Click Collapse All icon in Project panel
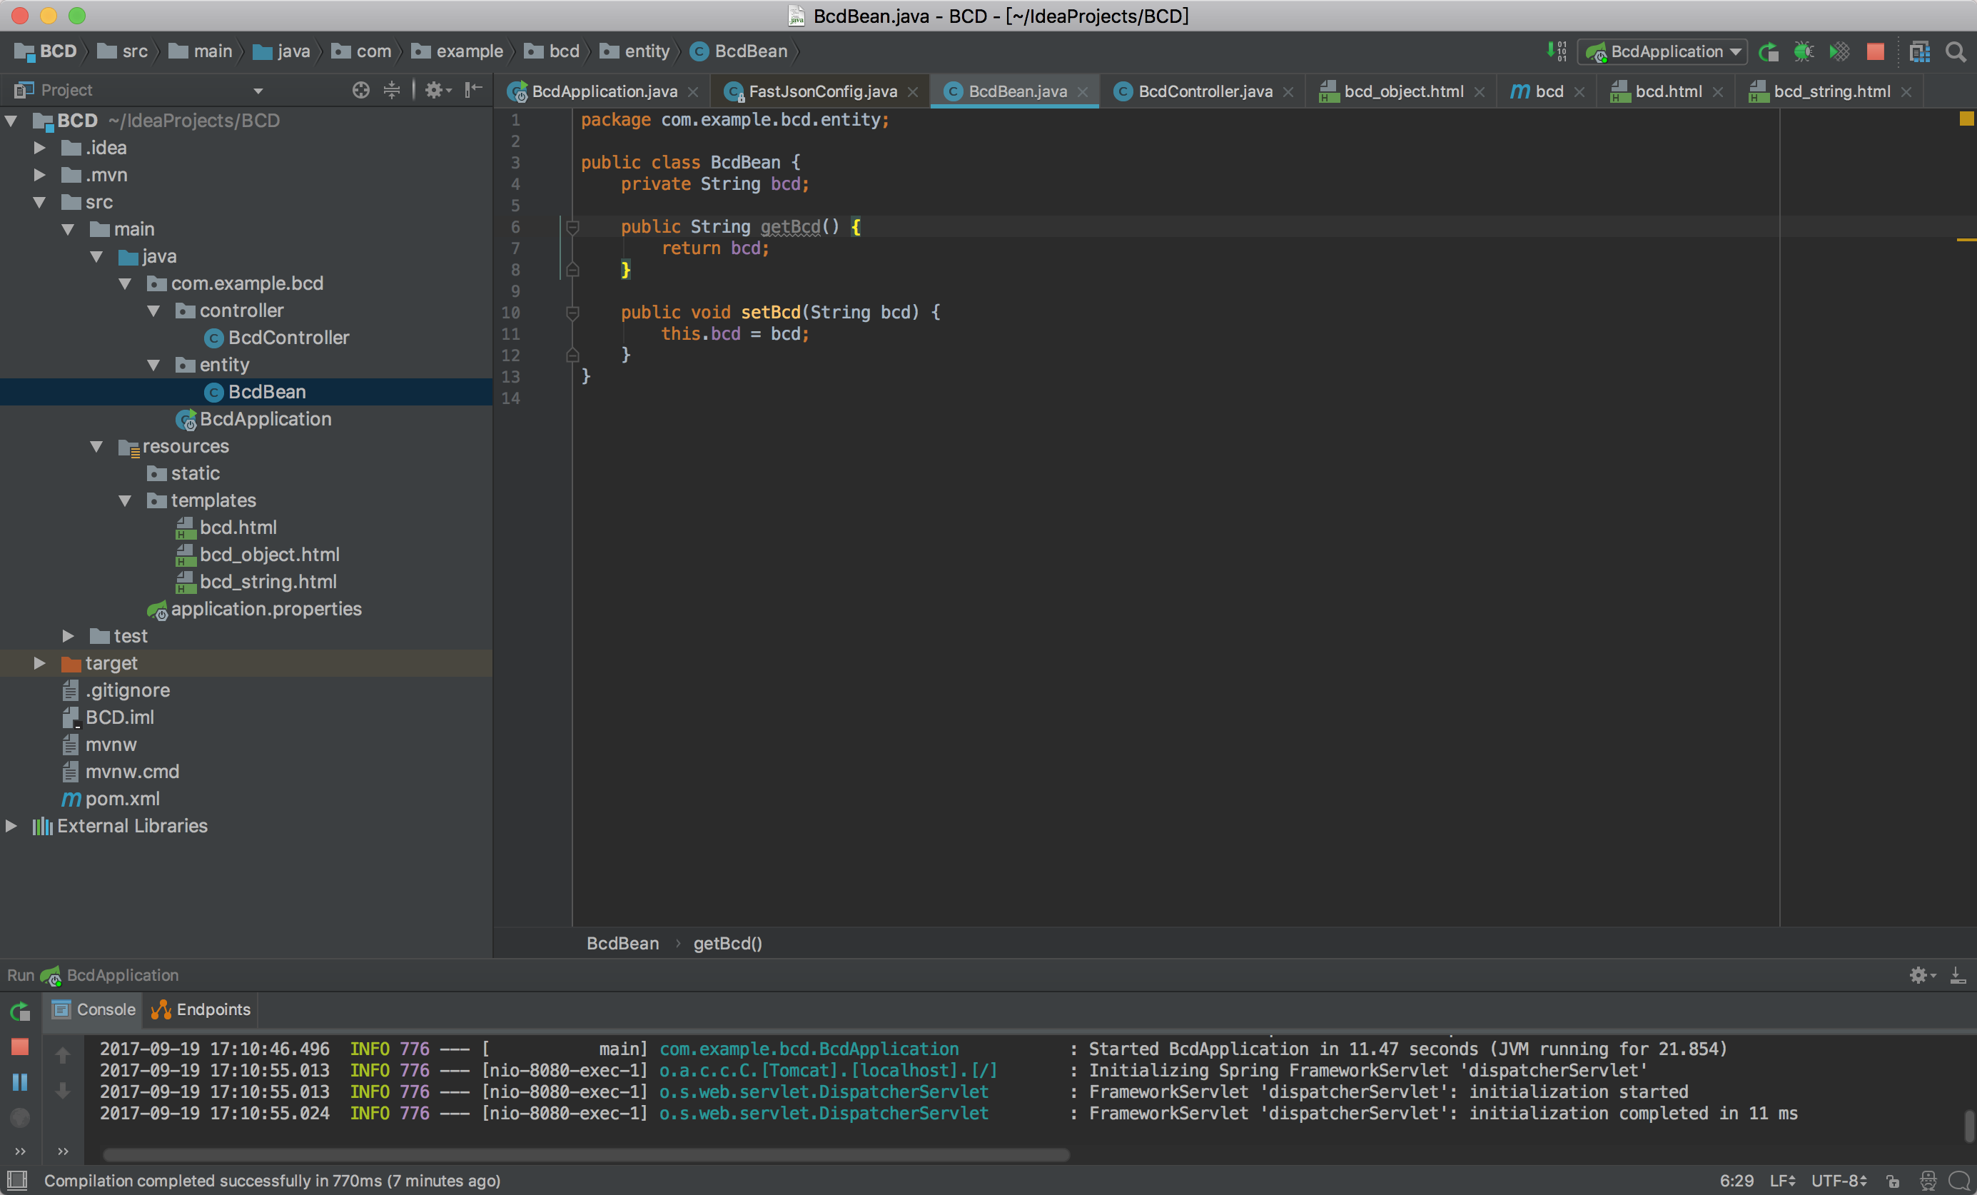The width and height of the screenshot is (1977, 1195). (x=392, y=90)
